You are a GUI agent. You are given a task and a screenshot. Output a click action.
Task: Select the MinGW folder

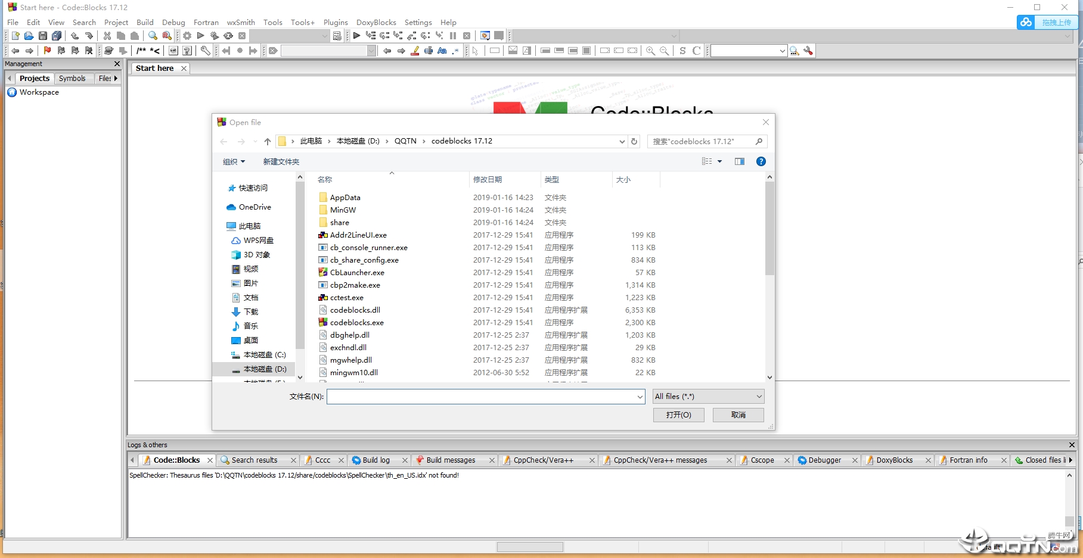tap(343, 210)
